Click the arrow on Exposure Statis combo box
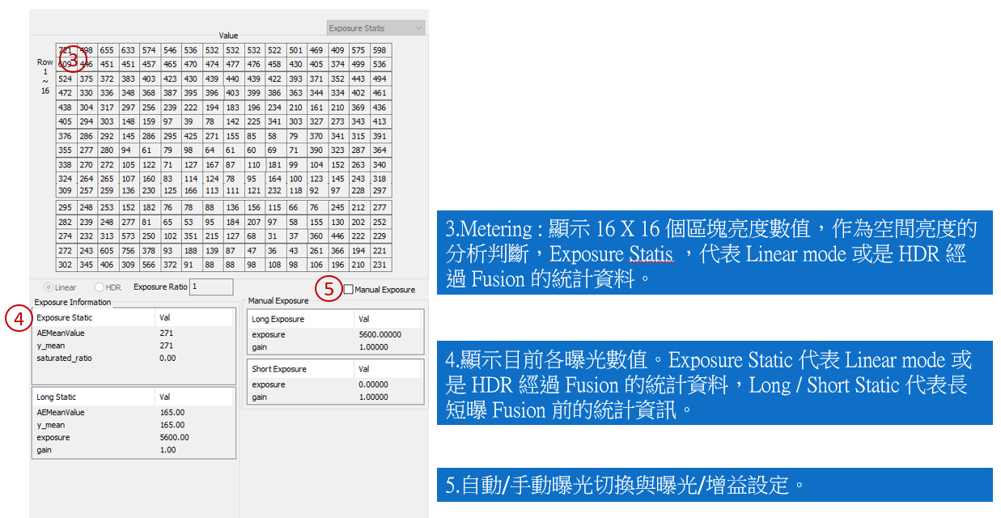Viewport: 1001px width, 518px height. click(x=418, y=28)
